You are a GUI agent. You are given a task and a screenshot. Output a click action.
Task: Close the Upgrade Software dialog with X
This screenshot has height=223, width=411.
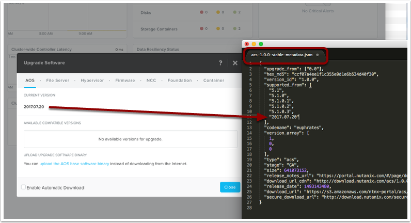235,63
